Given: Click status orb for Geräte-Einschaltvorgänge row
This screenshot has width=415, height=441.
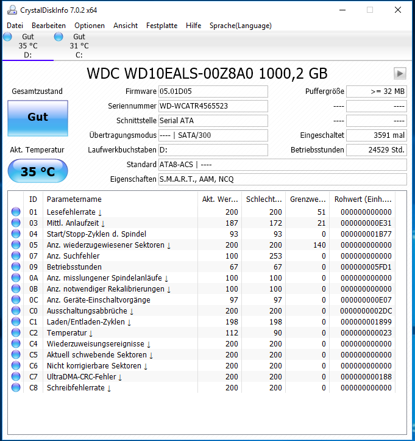Looking at the screenshot, I should [16, 299].
